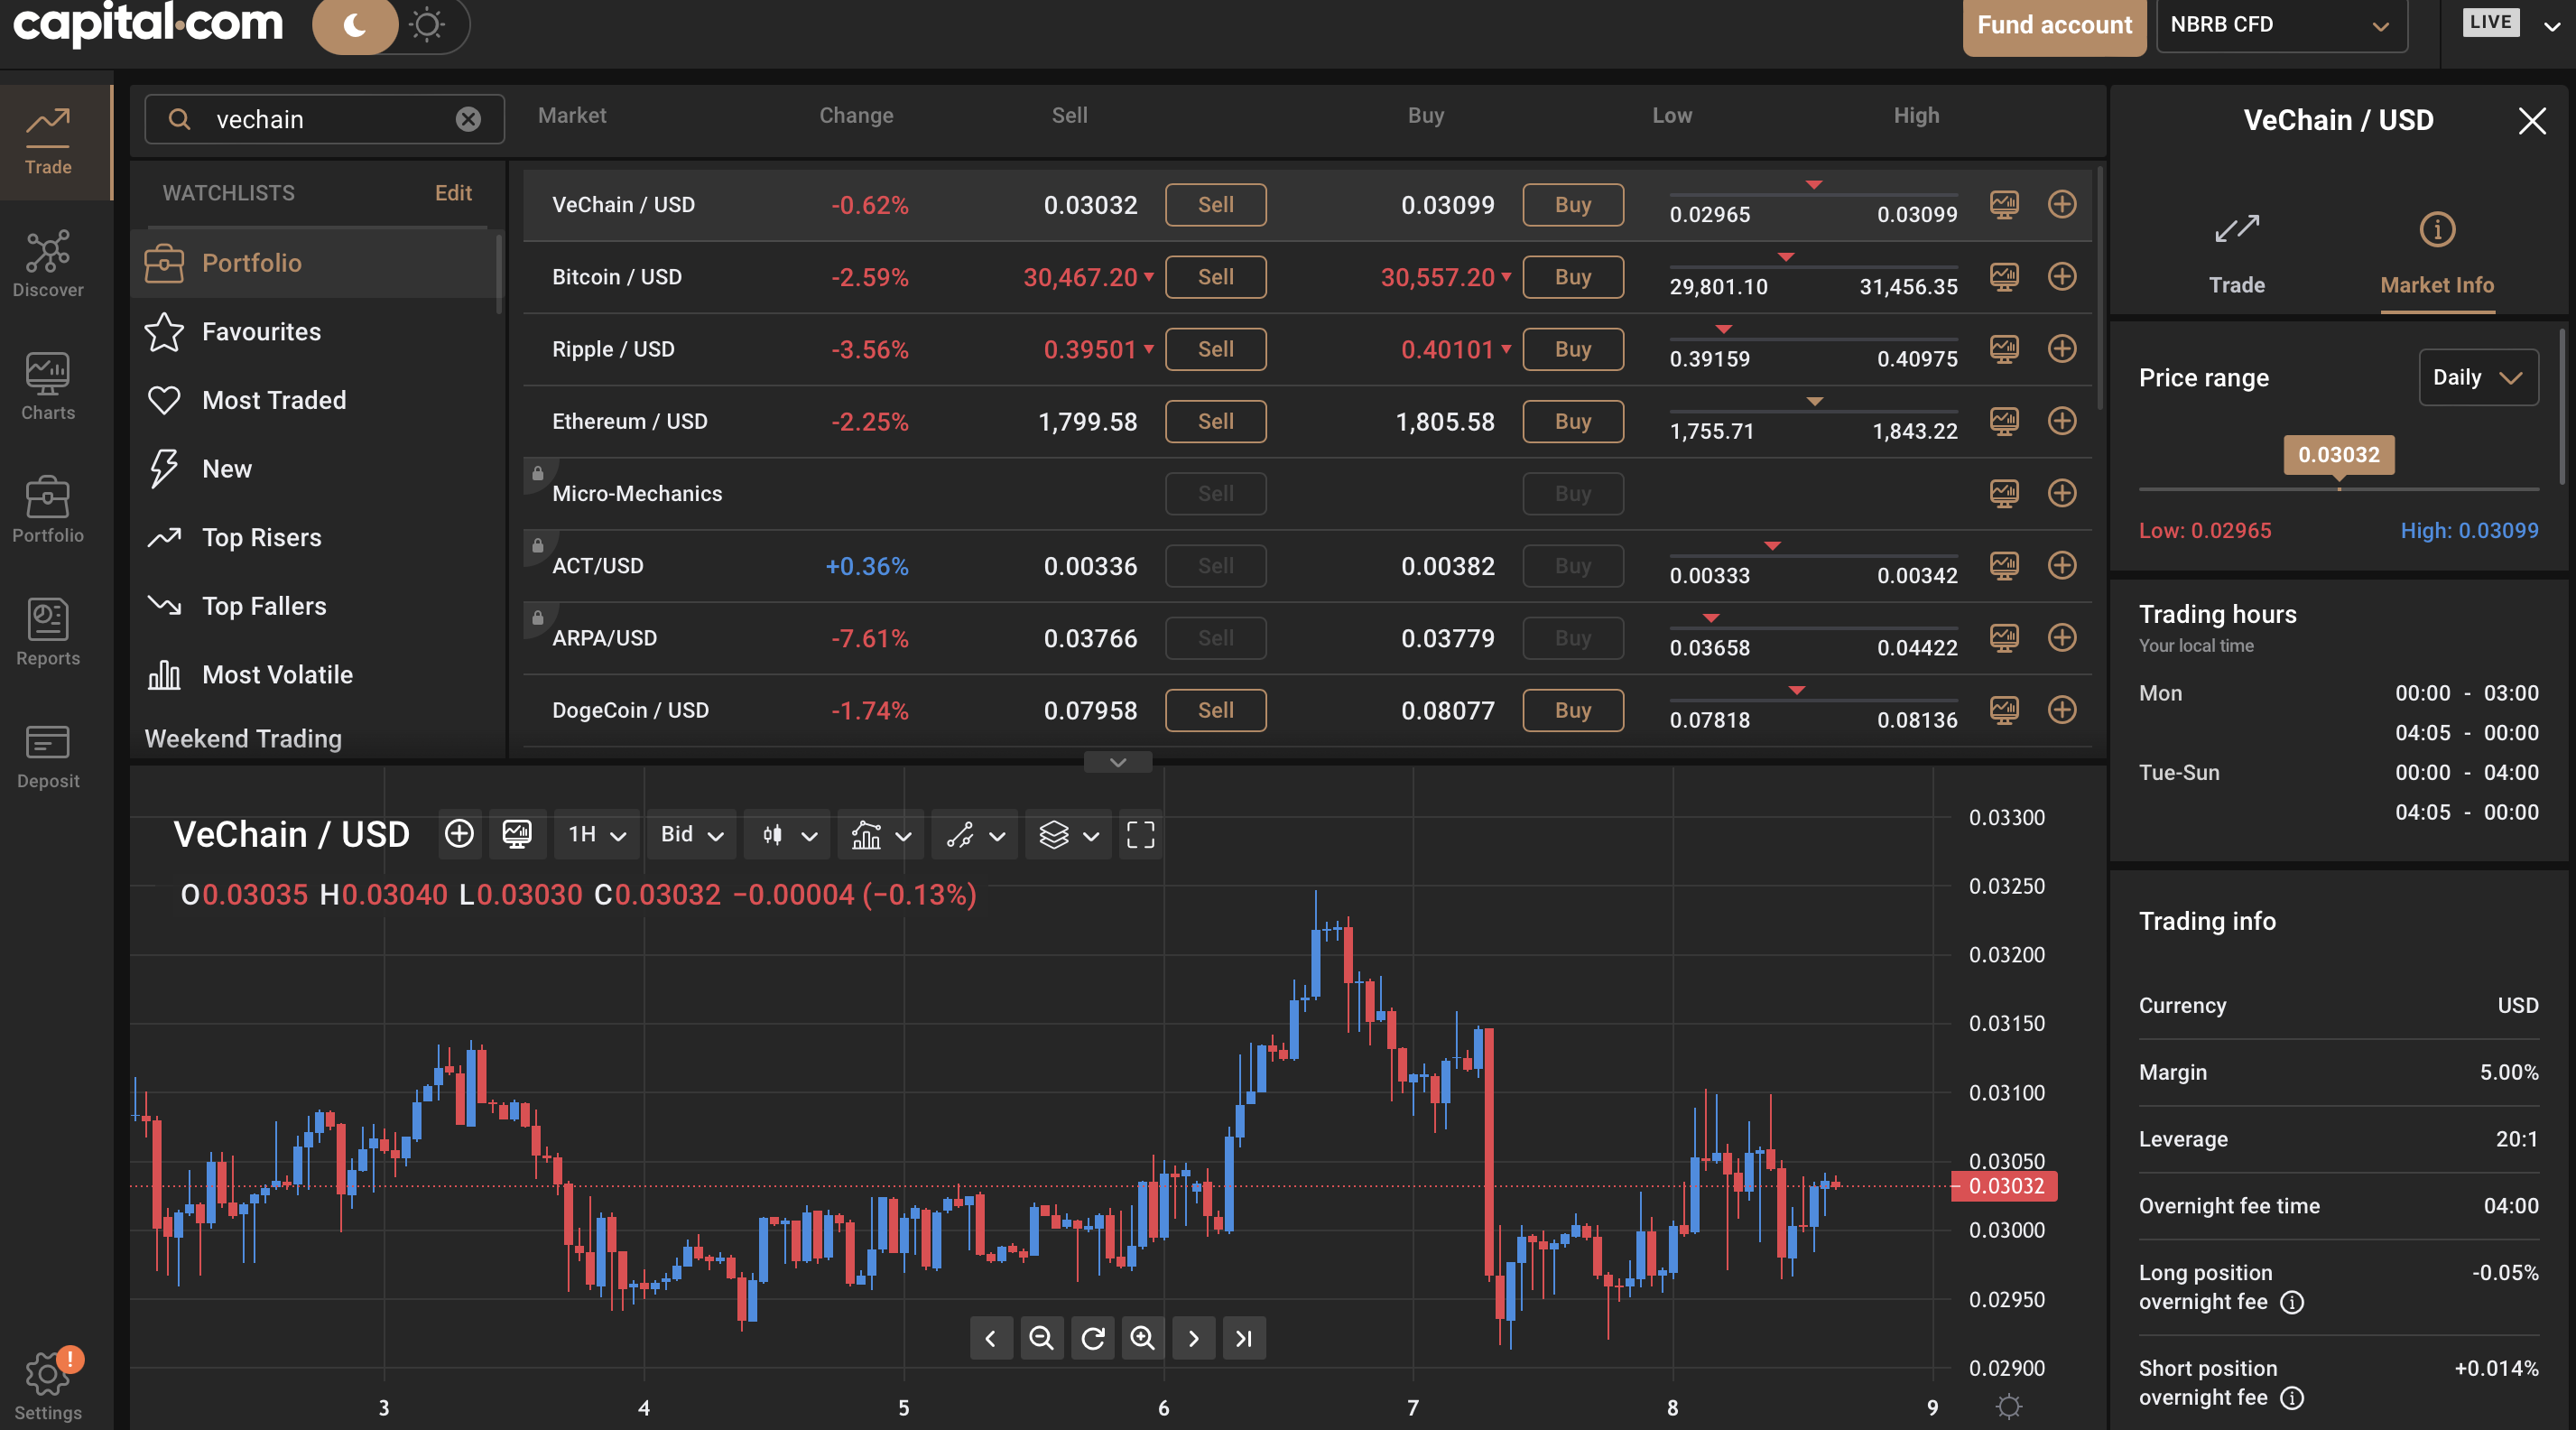The width and height of the screenshot is (2576, 1430).
Task: Open the drawing tools dropdown
Action: point(974,834)
